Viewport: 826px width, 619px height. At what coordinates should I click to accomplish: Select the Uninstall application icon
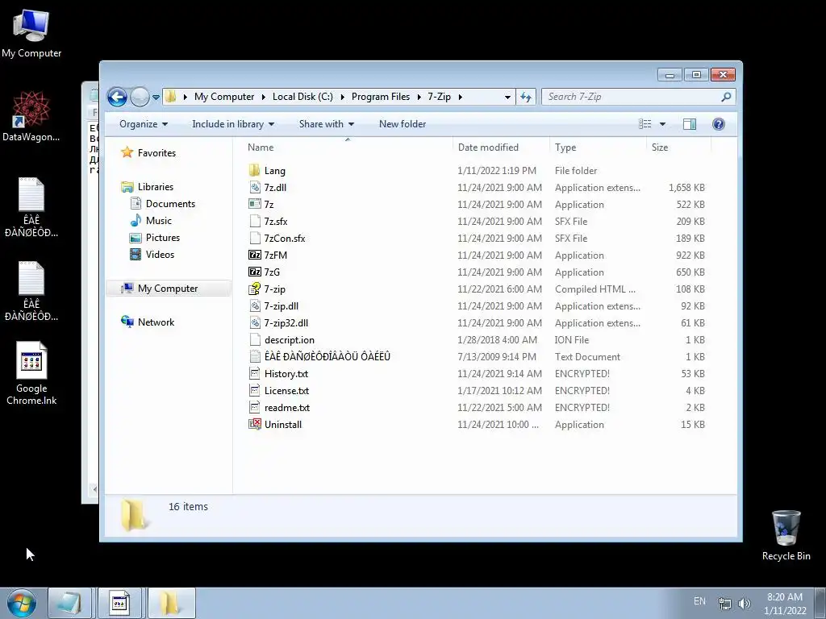254,424
